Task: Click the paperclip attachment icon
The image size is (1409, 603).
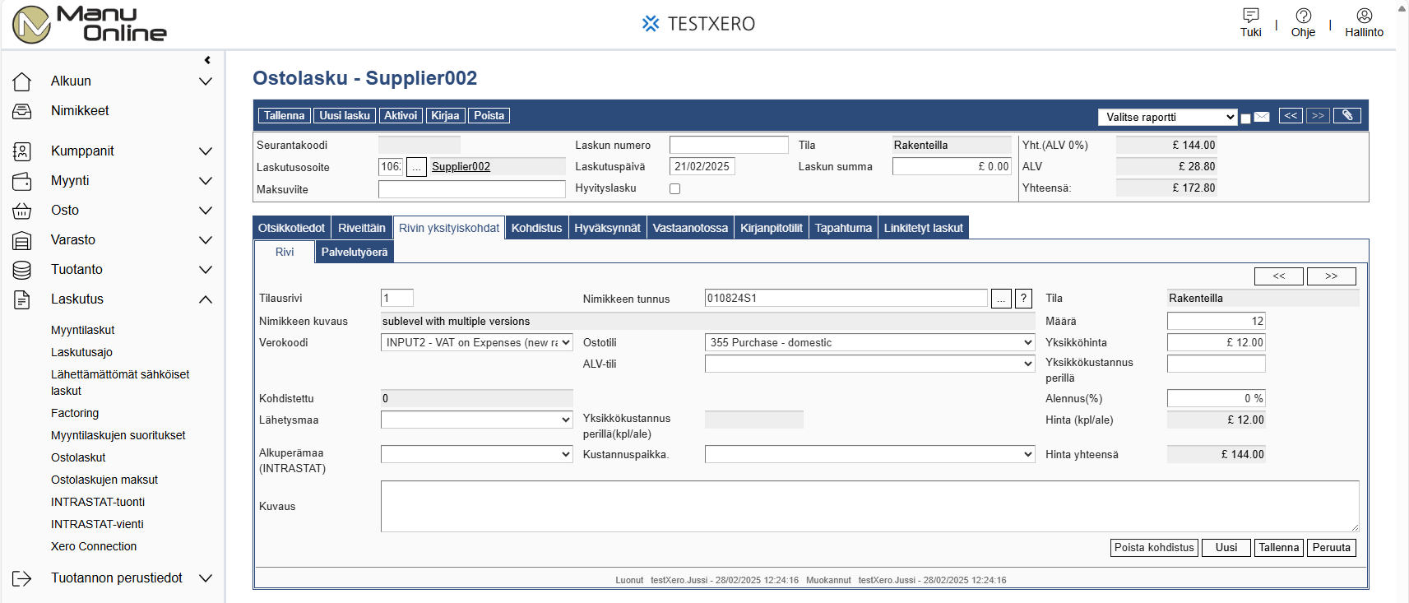Action: [x=1346, y=116]
